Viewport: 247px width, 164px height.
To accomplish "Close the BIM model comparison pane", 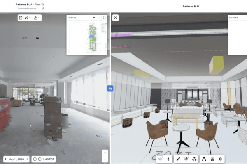I will pos(116,18).
